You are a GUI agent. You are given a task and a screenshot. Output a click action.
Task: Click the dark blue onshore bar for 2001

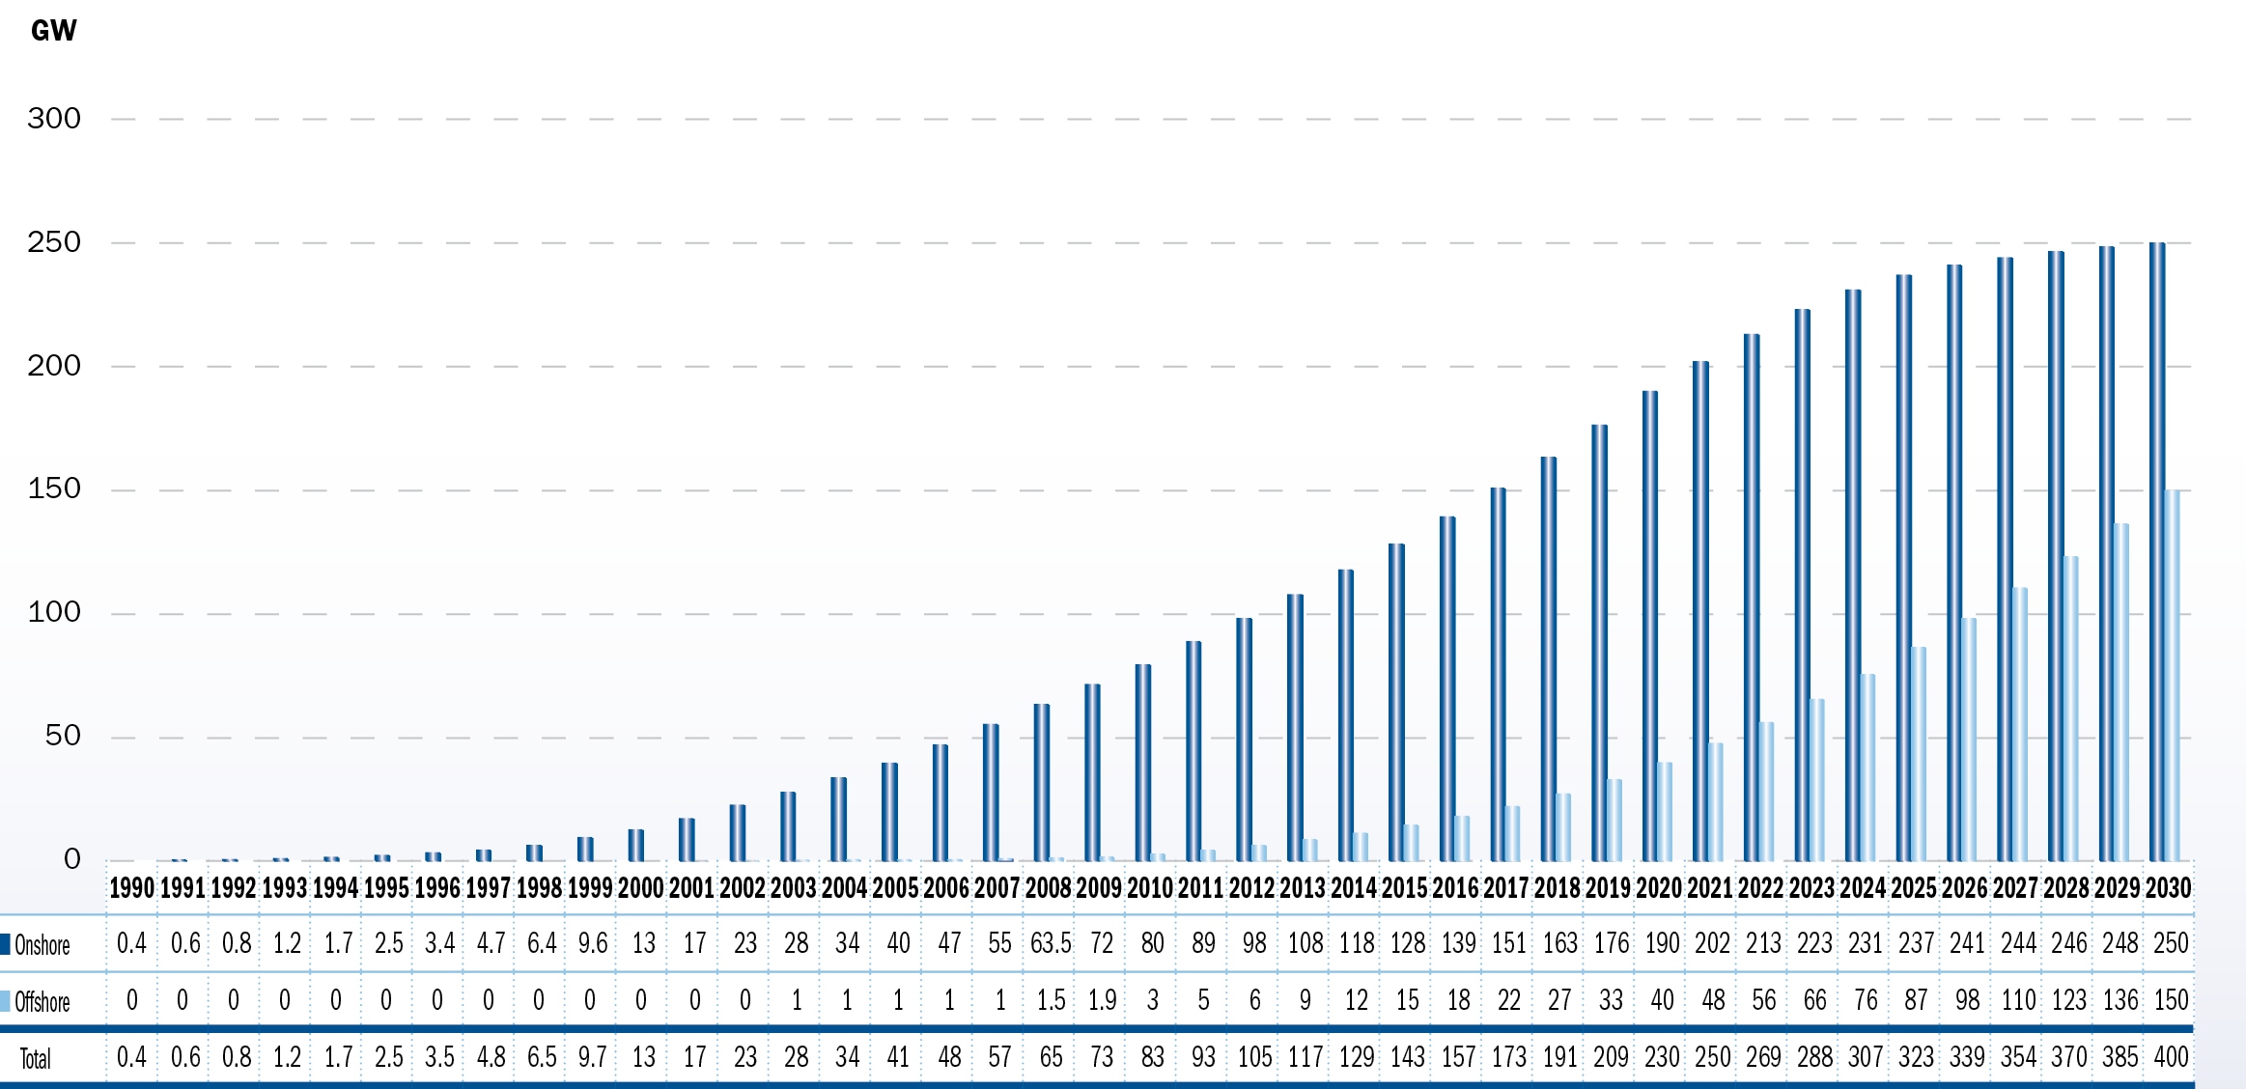tap(687, 840)
